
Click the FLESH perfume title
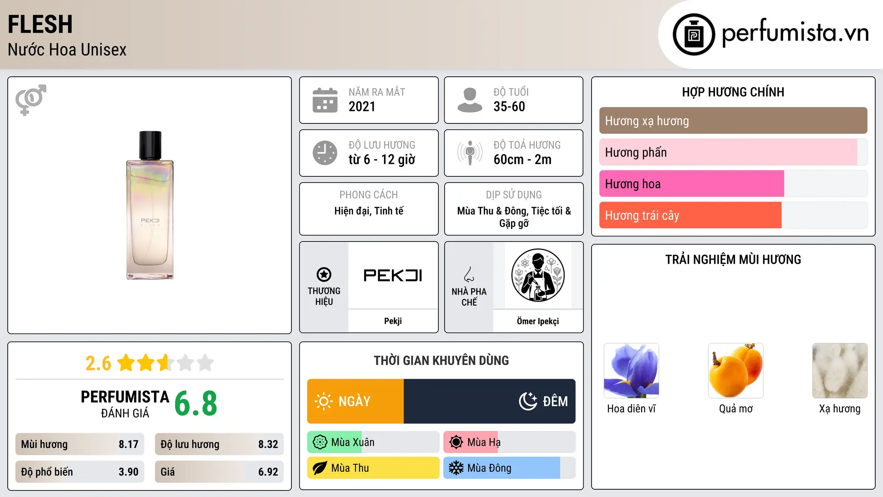click(40, 24)
